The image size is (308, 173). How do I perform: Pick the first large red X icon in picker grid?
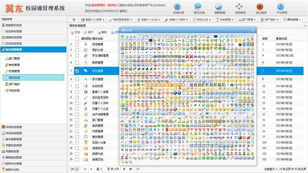pos(187,57)
